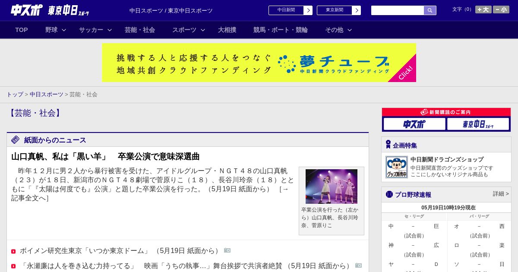Open 中日新聞ドラゴンズショップ link
Screen dimensions: 518x272
tap(447, 159)
